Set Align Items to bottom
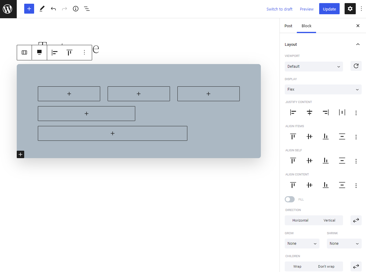 click(326, 136)
